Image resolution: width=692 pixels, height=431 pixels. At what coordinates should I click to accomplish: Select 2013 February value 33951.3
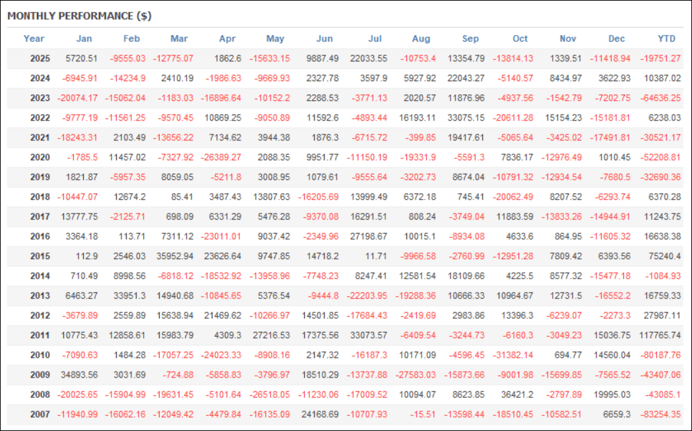click(126, 296)
